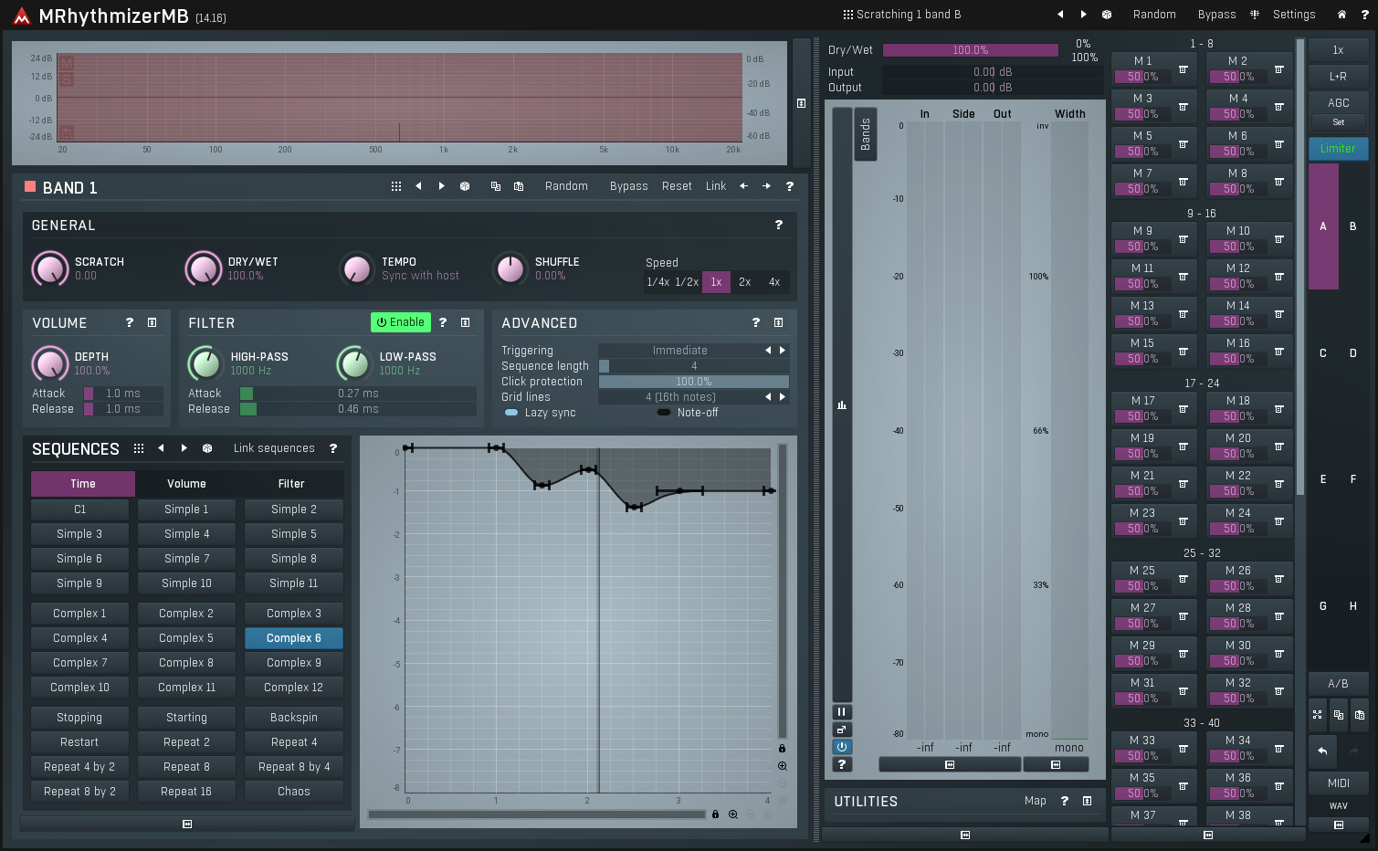This screenshot has height=851, width=1378.
Task: Toggle the Limiter button
Action: (1338, 149)
